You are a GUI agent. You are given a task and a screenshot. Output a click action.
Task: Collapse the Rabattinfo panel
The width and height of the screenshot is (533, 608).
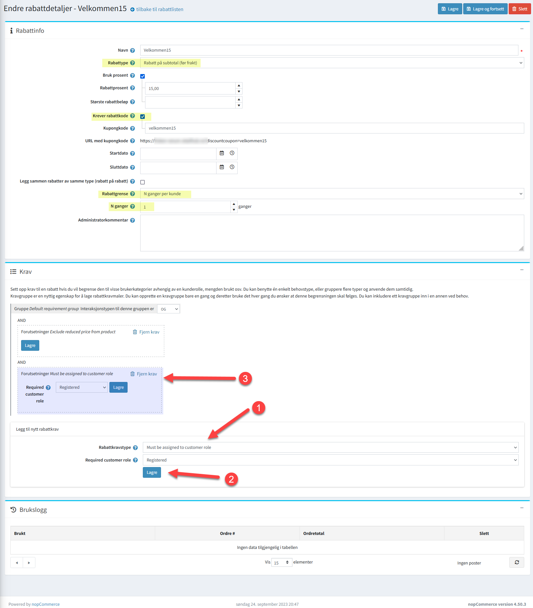click(x=522, y=29)
